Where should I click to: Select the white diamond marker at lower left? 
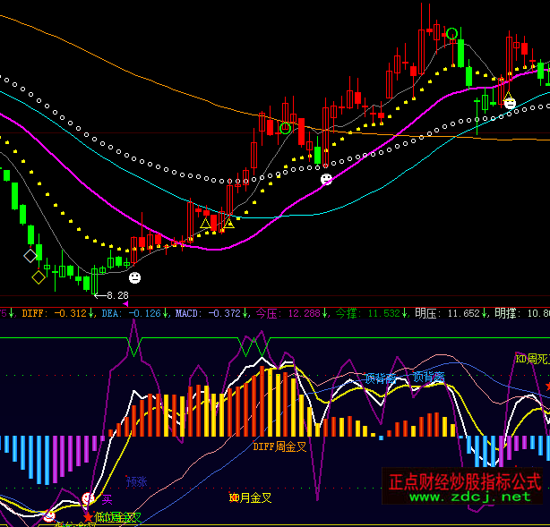point(30,256)
